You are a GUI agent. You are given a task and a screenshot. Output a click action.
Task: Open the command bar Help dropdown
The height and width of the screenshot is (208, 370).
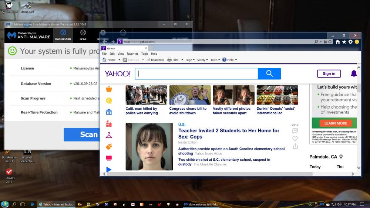click(229, 60)
